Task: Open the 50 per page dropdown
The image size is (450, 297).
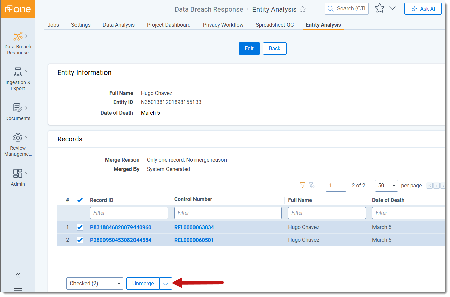Action: pyautogui.click(x=386, y=185)
